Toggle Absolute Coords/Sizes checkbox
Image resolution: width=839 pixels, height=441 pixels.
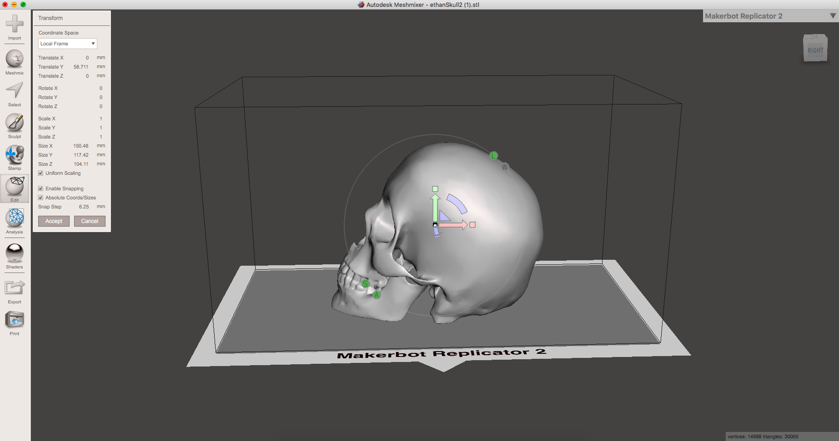(40, 198)
